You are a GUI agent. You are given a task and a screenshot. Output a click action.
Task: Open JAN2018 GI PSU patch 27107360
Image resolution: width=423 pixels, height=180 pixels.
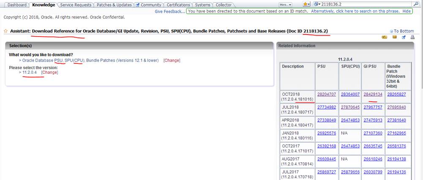click(x=373, y=133)
